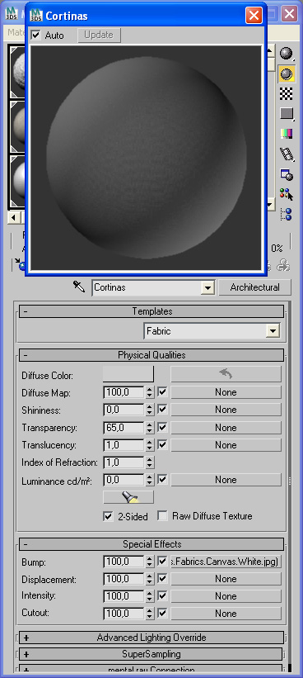The image size is (303, 678).
Task: Click the Bump amount spinner arrows
Action: [150, 562]
